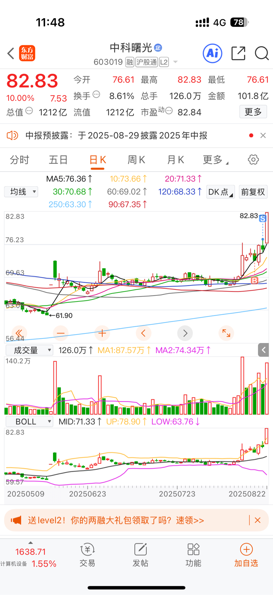273x595 pixels.
Task: Tap the blue S sell marker
Action: pos(263,218)
